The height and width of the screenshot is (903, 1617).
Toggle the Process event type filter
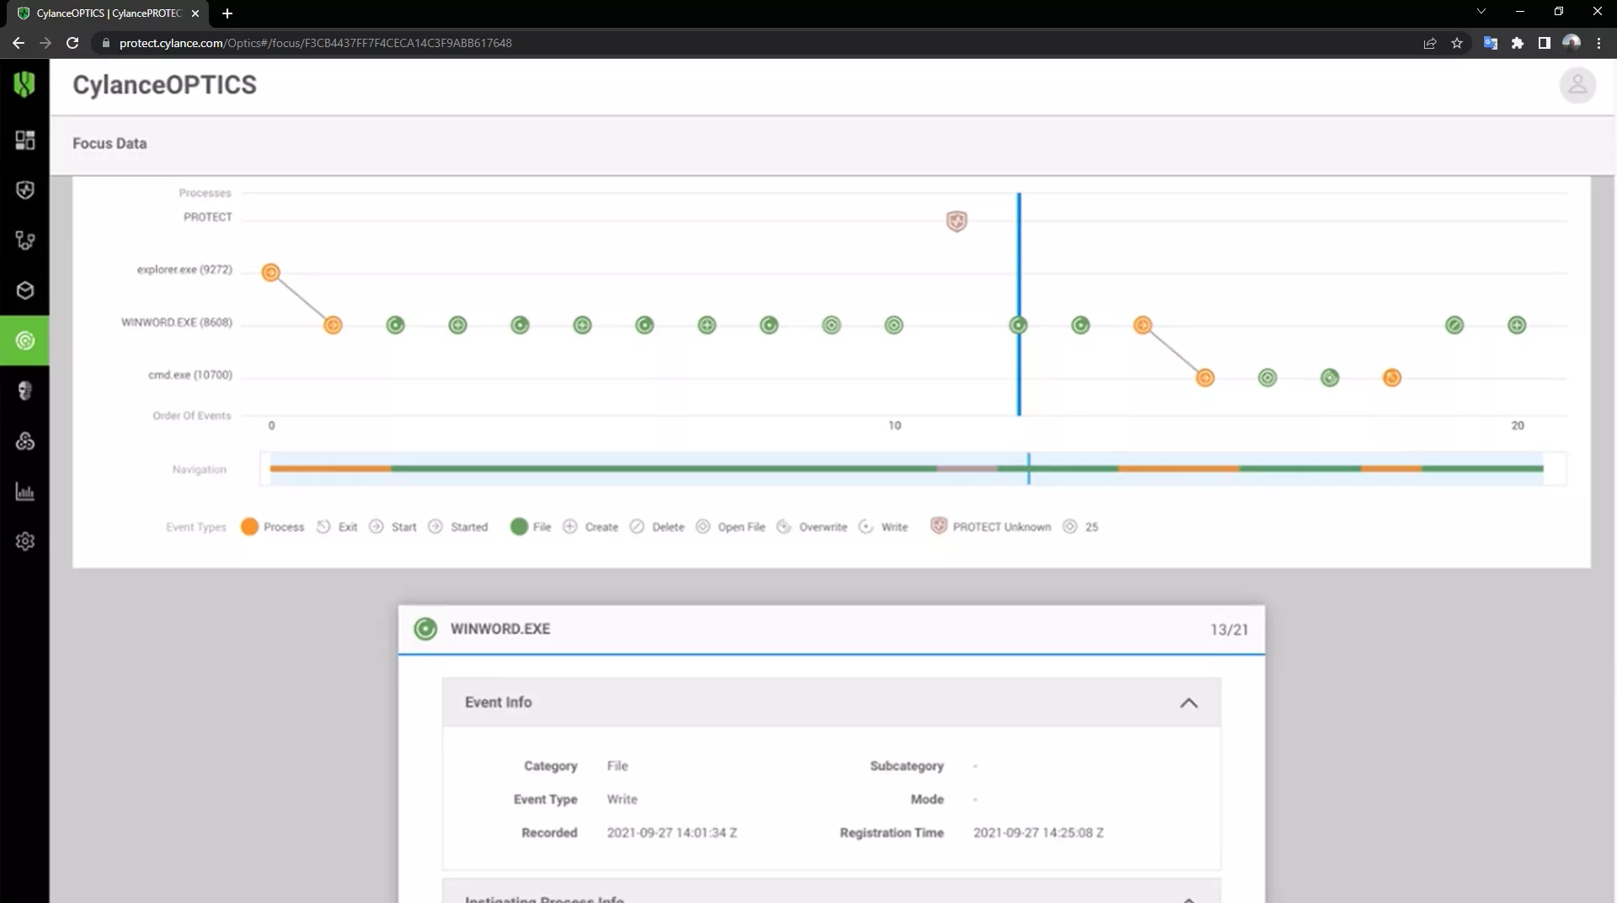273,527
